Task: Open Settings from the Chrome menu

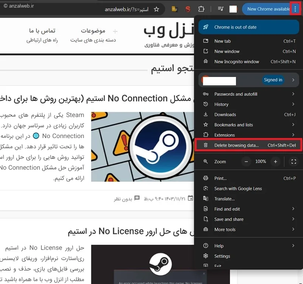Action: coord(249,256)
